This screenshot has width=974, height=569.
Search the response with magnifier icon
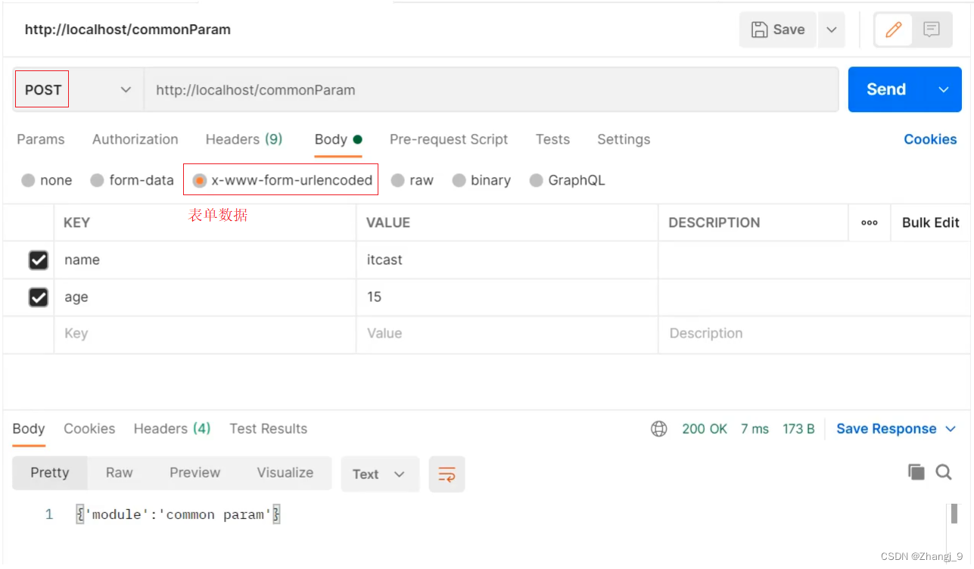coord(944,472)
